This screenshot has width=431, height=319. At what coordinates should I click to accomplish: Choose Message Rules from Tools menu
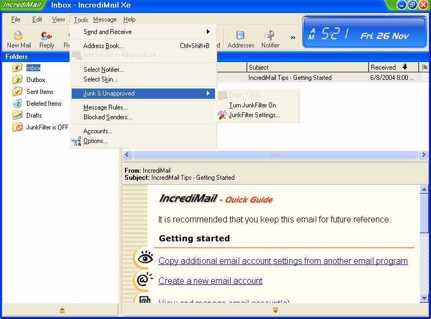pos(105,107)
